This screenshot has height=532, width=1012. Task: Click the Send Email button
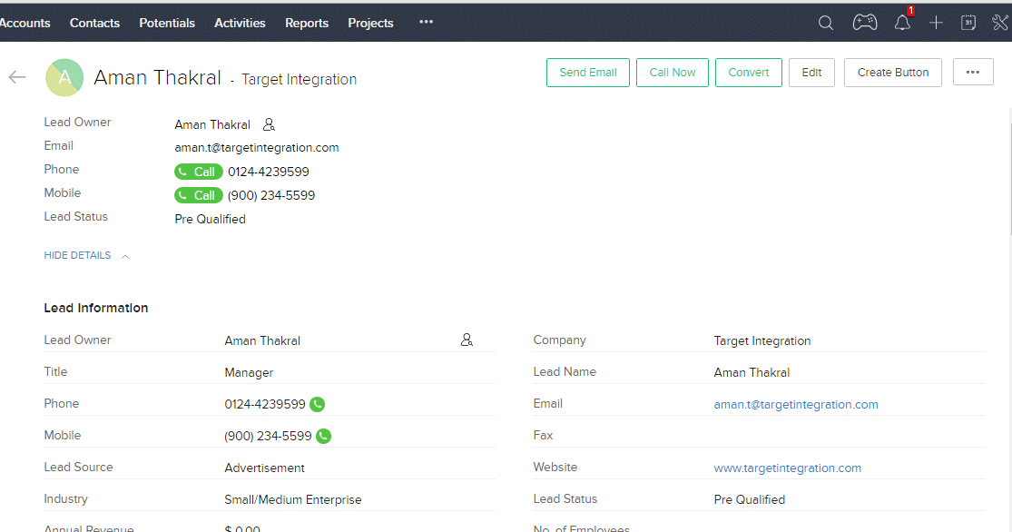588,73
